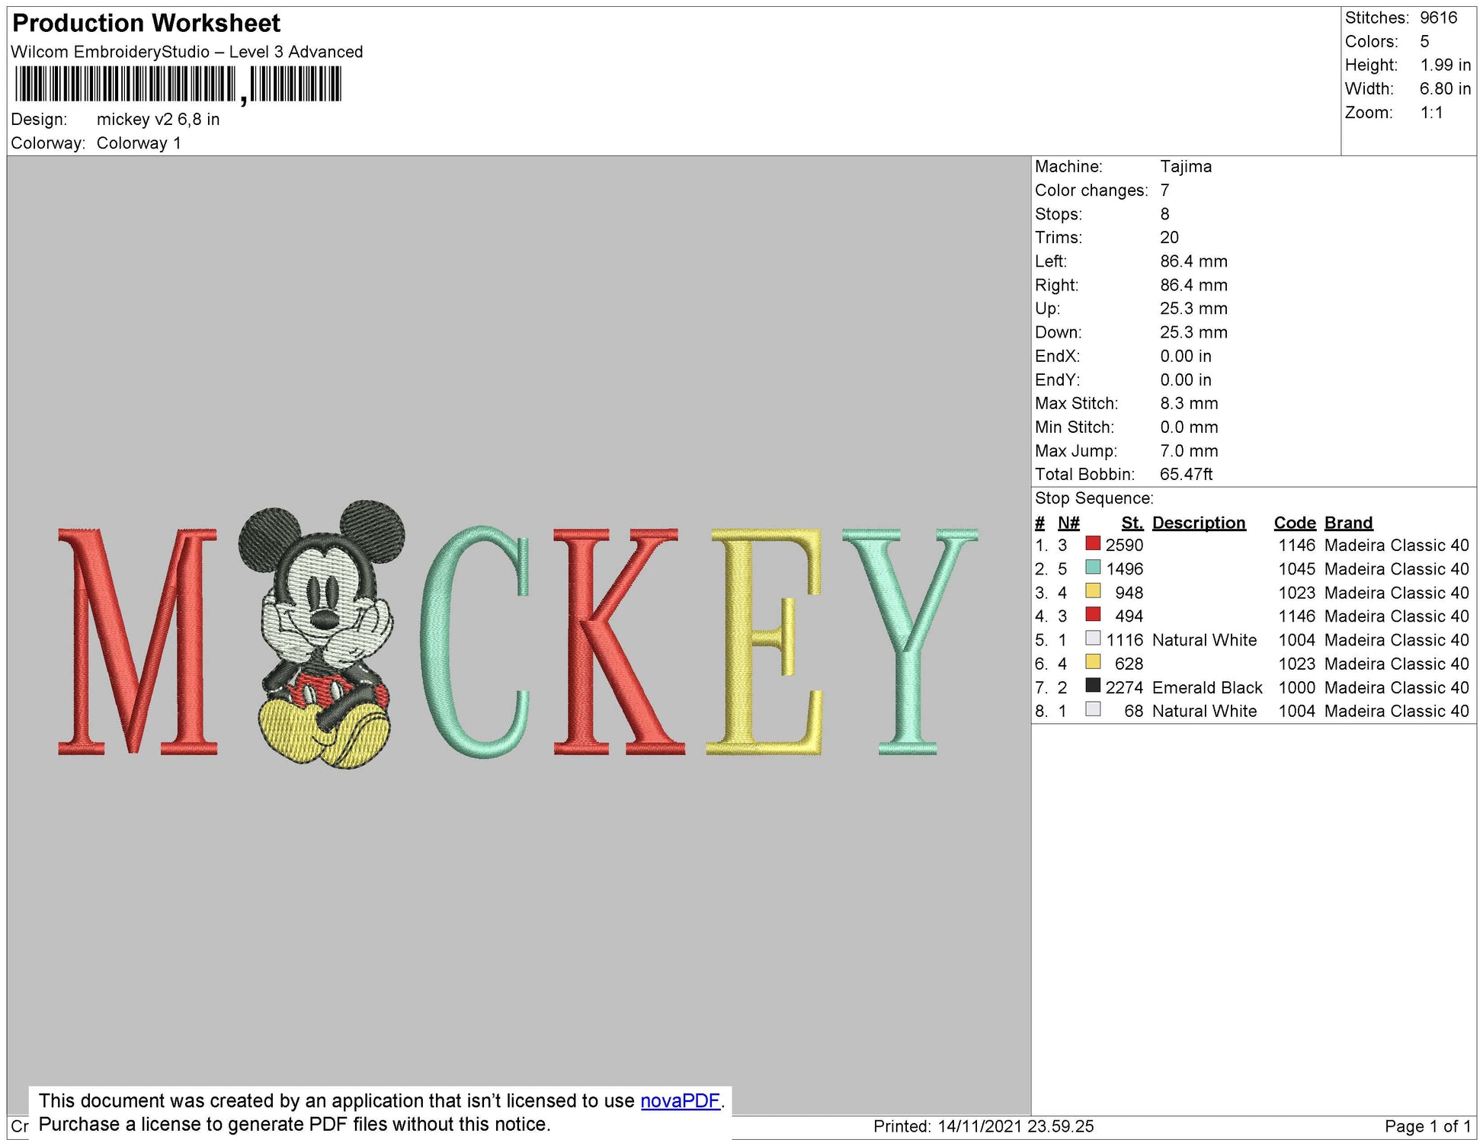1483x1146 pixels.
Task: Click the red swatch in stop 4
Action: (x=1093, y=614)
